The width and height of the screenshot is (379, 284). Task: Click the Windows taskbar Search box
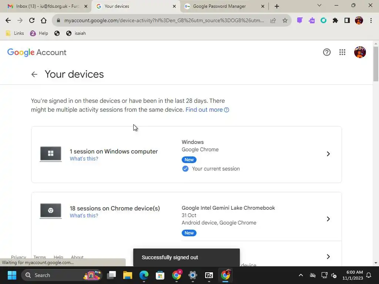[x=62, y=275]
